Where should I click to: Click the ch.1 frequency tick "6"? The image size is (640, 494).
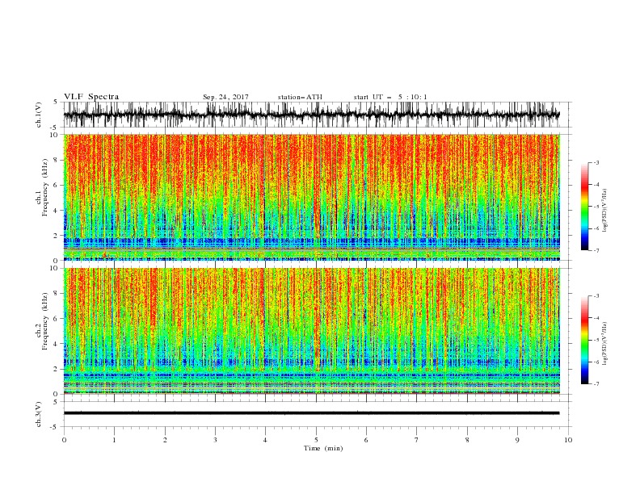pyautogui.click(x=57, y=186)
